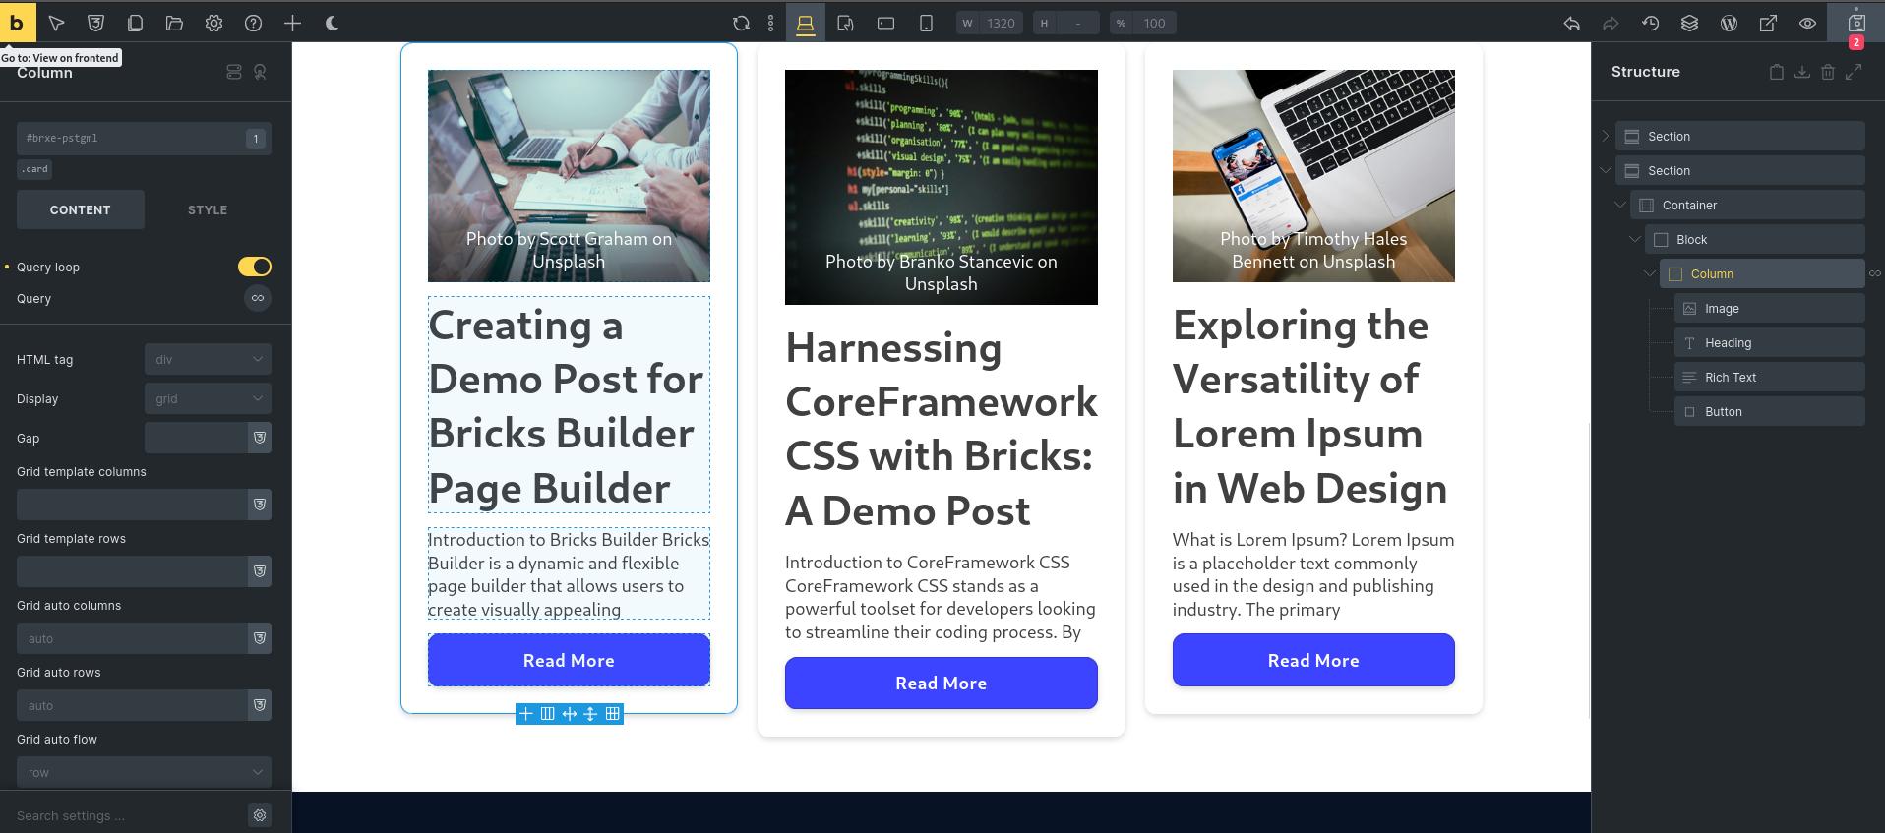Open the vertical three-dots breakpoint menu
Screen dimensions: 1885x833
(x=770, y=24)
